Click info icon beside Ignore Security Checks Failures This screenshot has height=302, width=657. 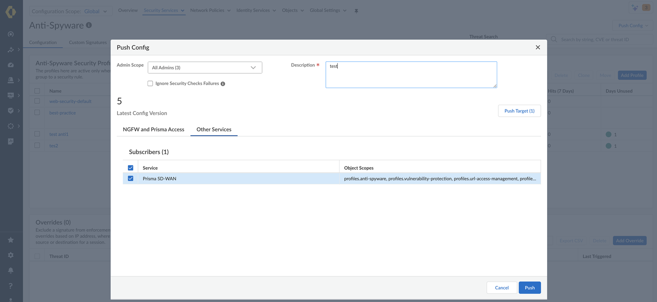(x=223, y=84)
